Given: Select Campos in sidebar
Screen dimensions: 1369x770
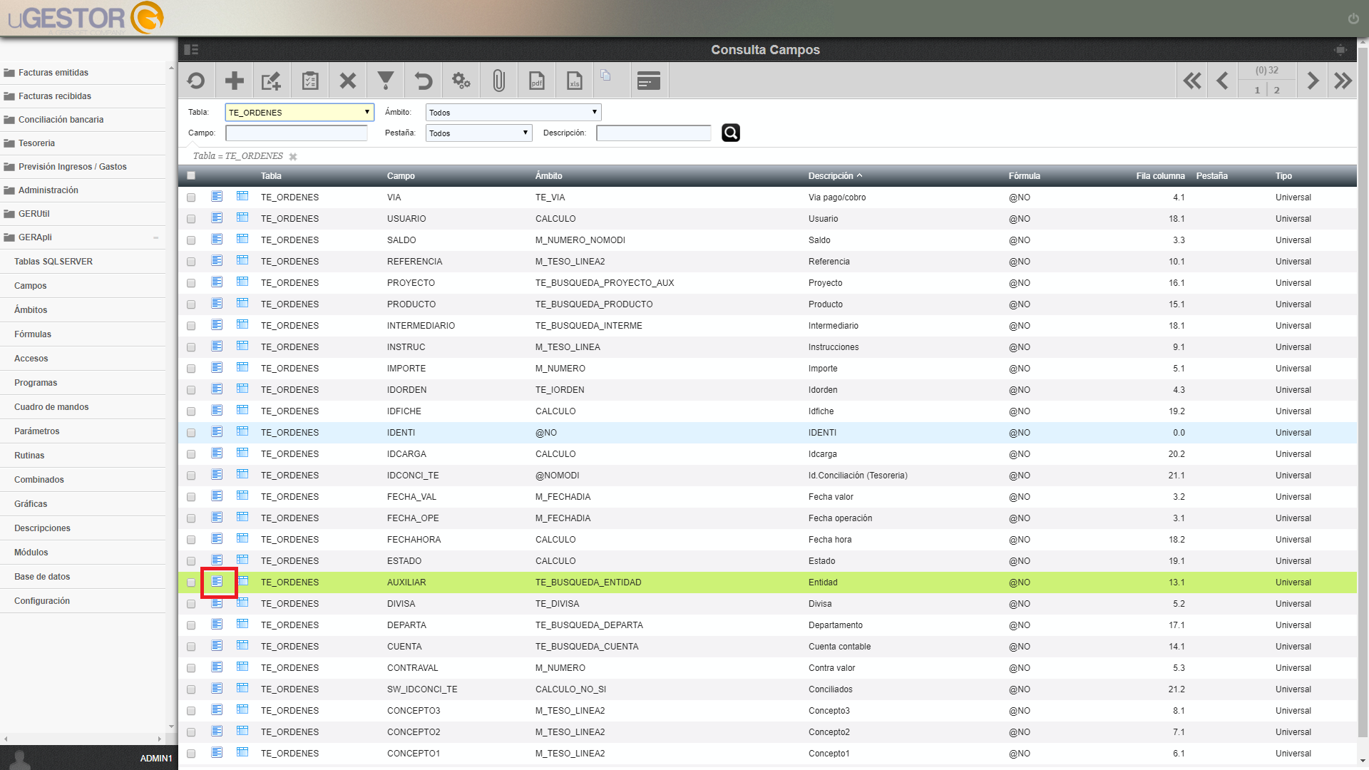Looking at the screenshot, I should (x=31, y=285).
